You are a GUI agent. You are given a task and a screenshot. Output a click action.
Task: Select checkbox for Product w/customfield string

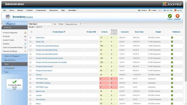coord(30,50)
